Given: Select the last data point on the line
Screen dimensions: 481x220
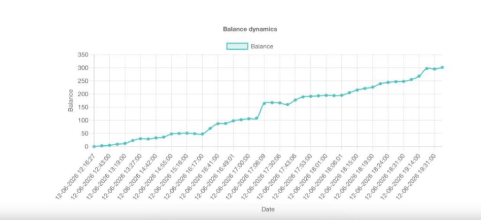Looking at the screenshot, I should 442,67.
